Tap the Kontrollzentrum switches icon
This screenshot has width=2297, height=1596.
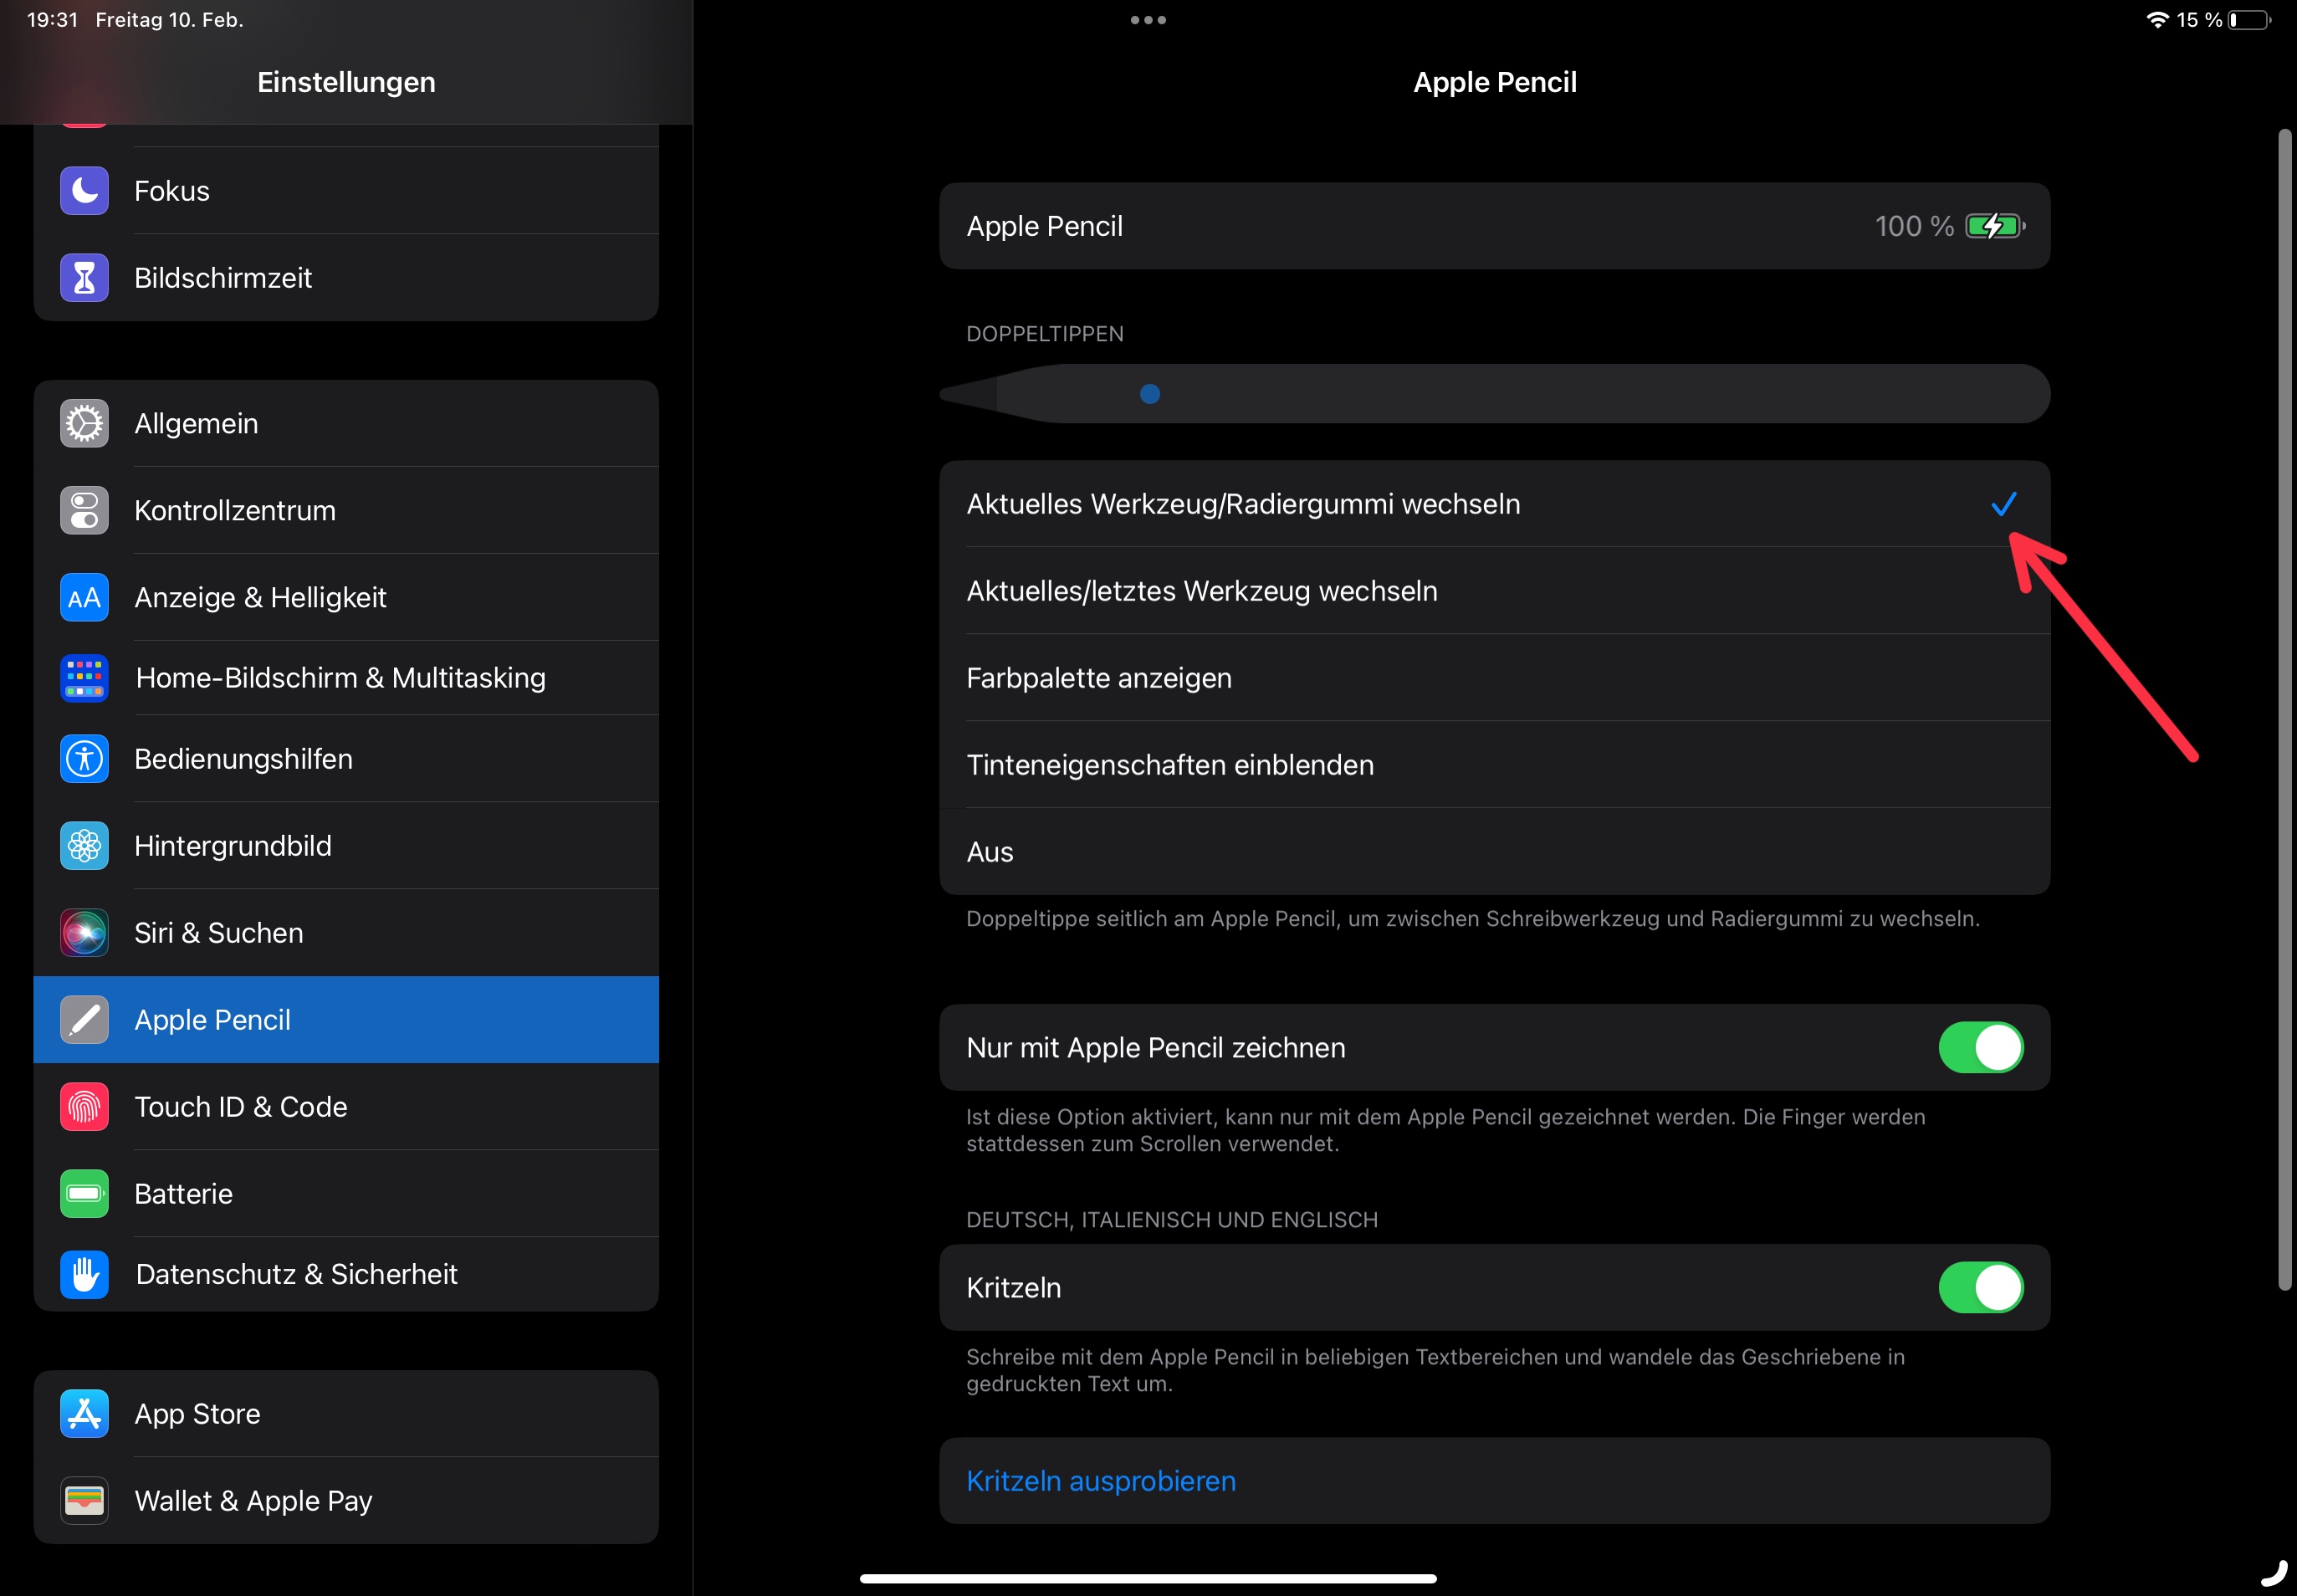84,511
